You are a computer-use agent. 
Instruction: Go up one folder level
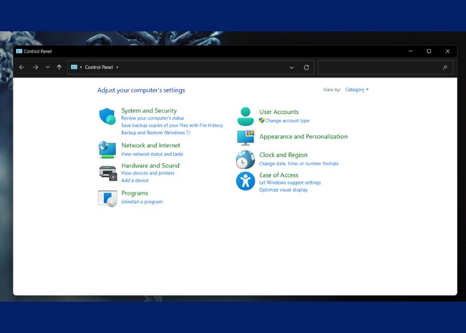(x=59, y=67)
